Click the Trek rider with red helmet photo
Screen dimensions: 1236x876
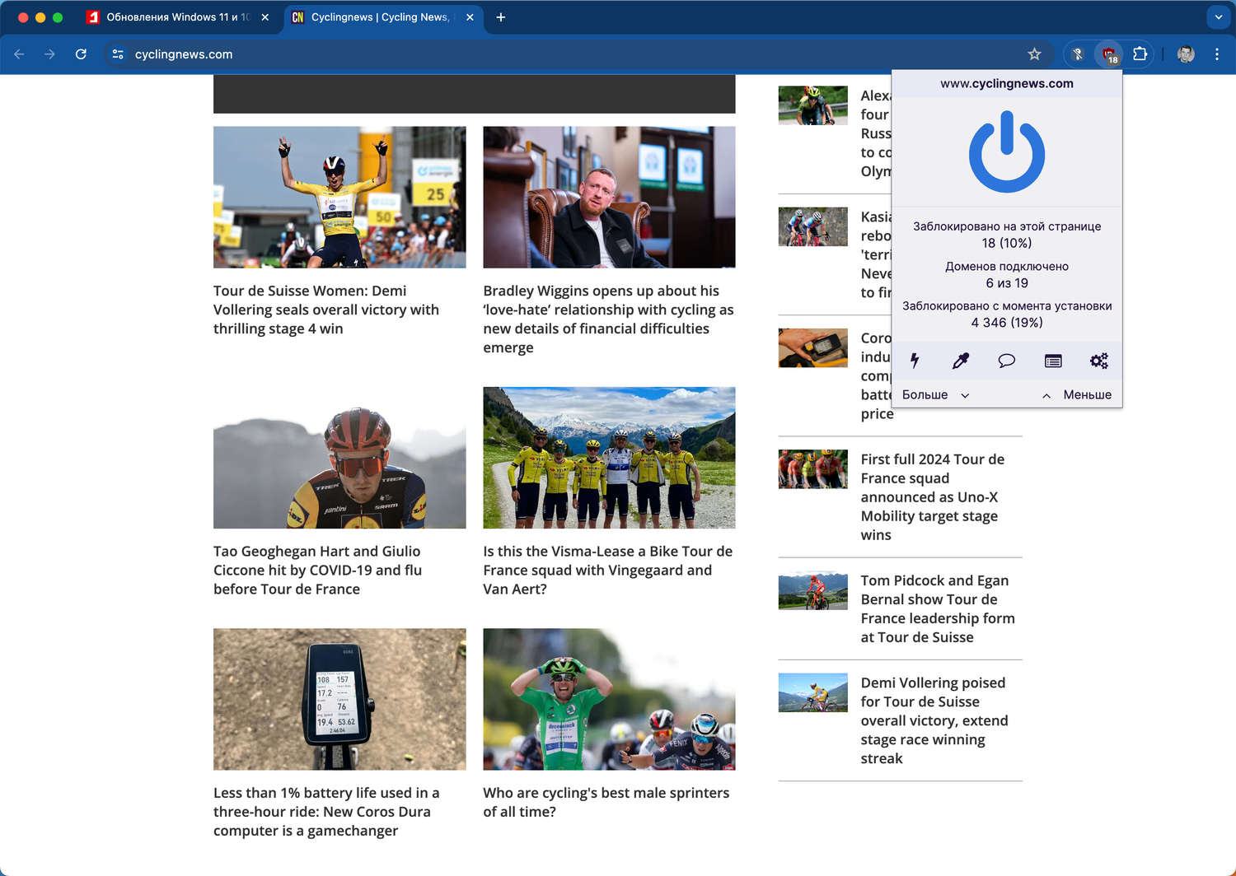(339, 458)
